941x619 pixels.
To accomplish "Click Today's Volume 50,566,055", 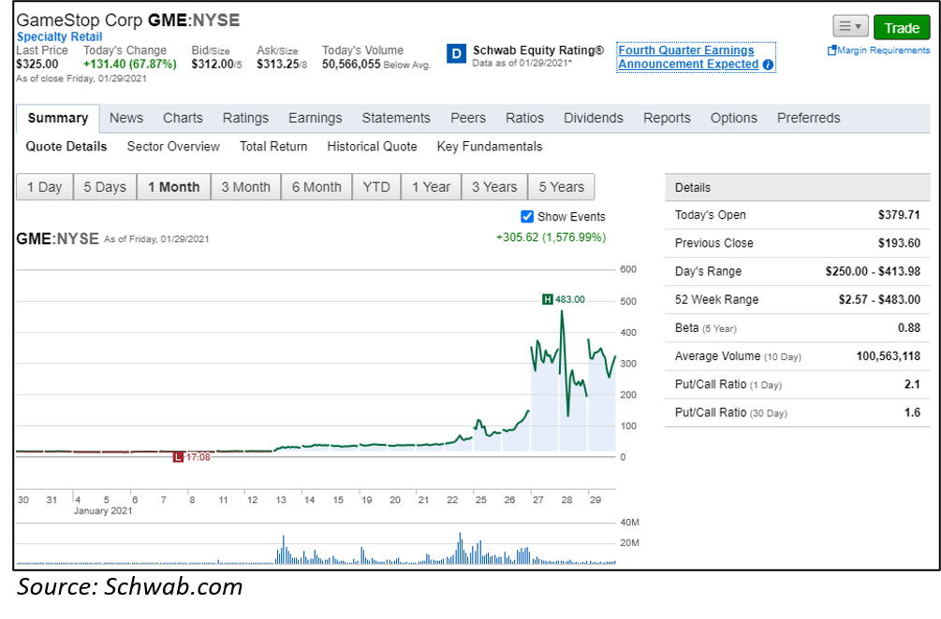I will [351, 65].
